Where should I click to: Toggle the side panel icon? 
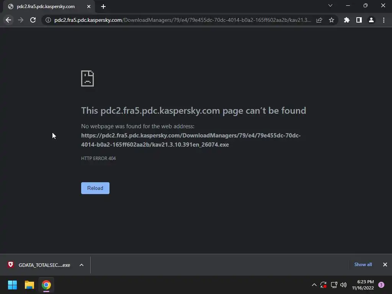pyautogui.click(x=359, y=20)
